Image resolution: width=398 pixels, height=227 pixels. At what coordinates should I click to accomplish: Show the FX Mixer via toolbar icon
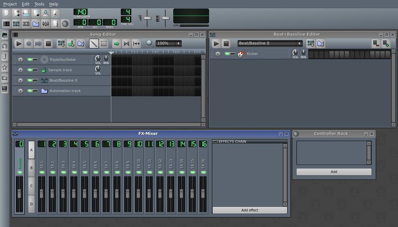[45, 23]
